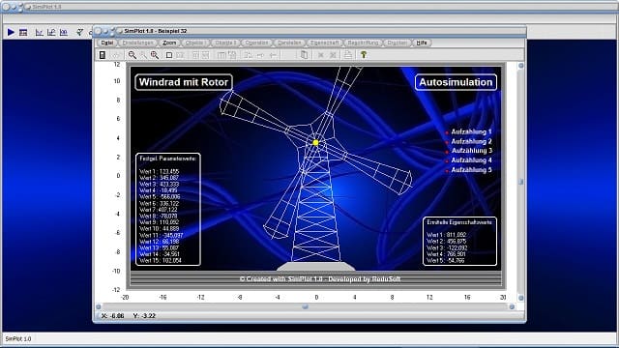
Task: Click the 'X: -6.86' coordinate readout
Action: point(113,316)
